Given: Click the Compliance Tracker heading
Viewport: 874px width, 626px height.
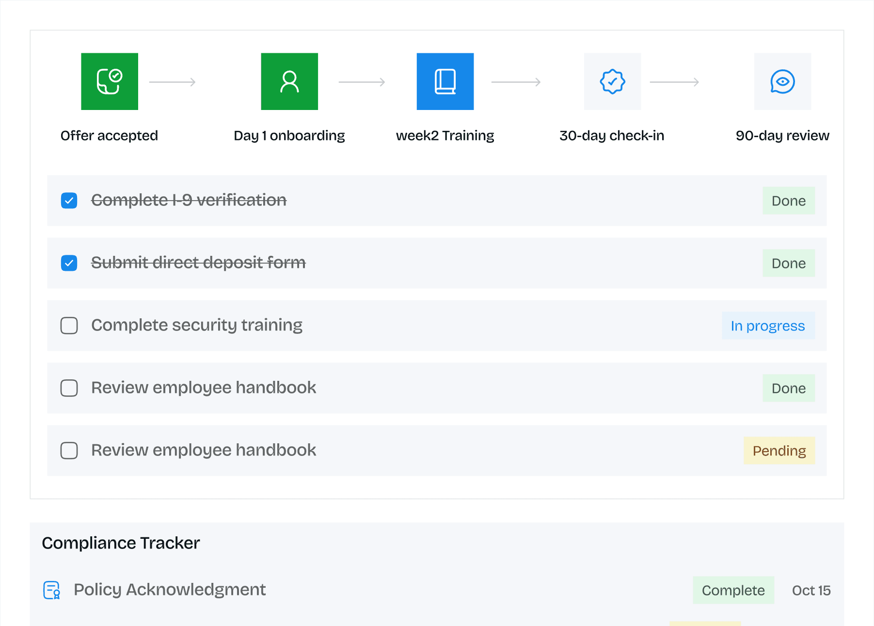Looking at the screenshot, I should pyautogui.click(x=121, y=543).
